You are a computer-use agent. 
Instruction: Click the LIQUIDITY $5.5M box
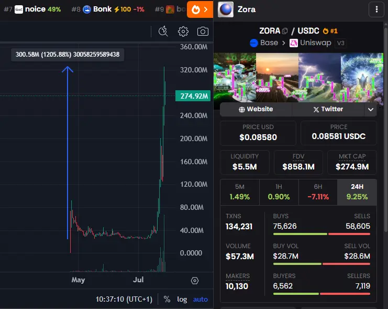tap(245, 162)
